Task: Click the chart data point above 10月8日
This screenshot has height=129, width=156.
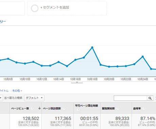Action: click(x=8, y=59)
